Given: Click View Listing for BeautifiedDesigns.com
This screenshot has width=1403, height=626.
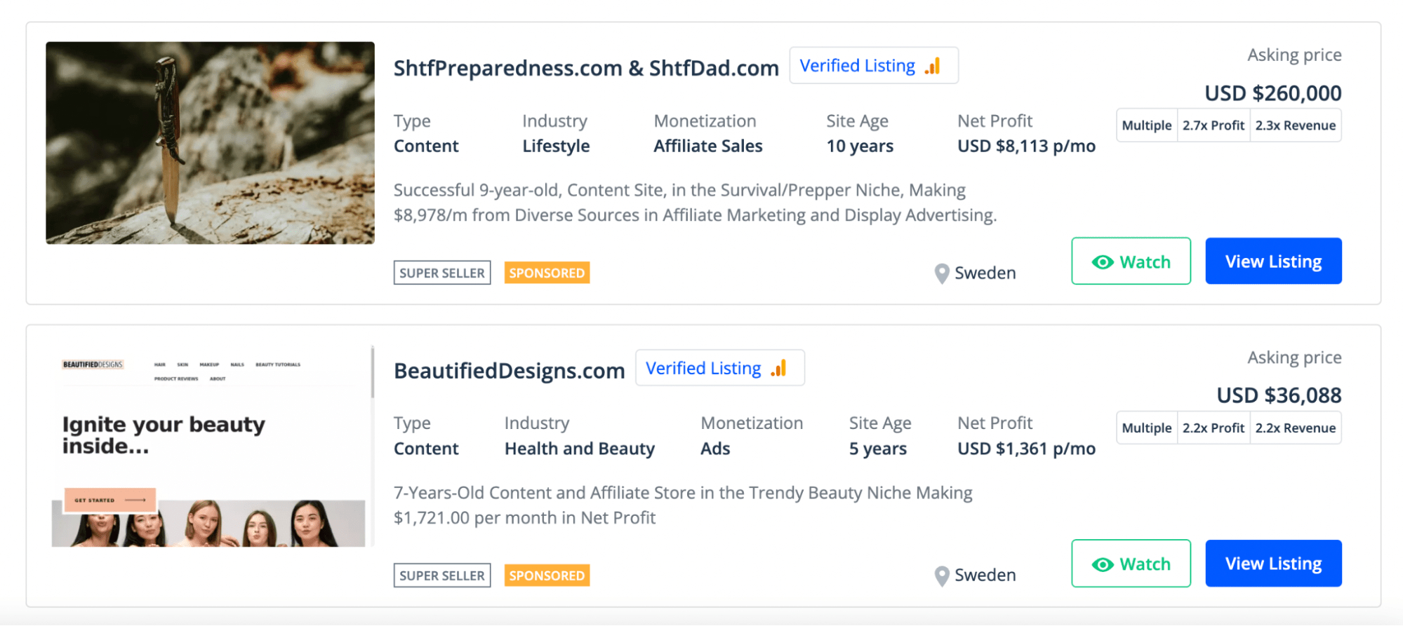Looking at the screenshot, I should (1272, 563).
